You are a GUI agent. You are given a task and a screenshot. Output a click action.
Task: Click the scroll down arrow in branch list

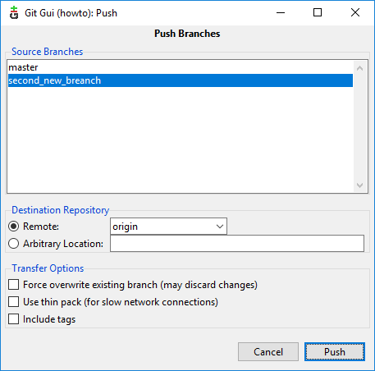click(359, 185)
